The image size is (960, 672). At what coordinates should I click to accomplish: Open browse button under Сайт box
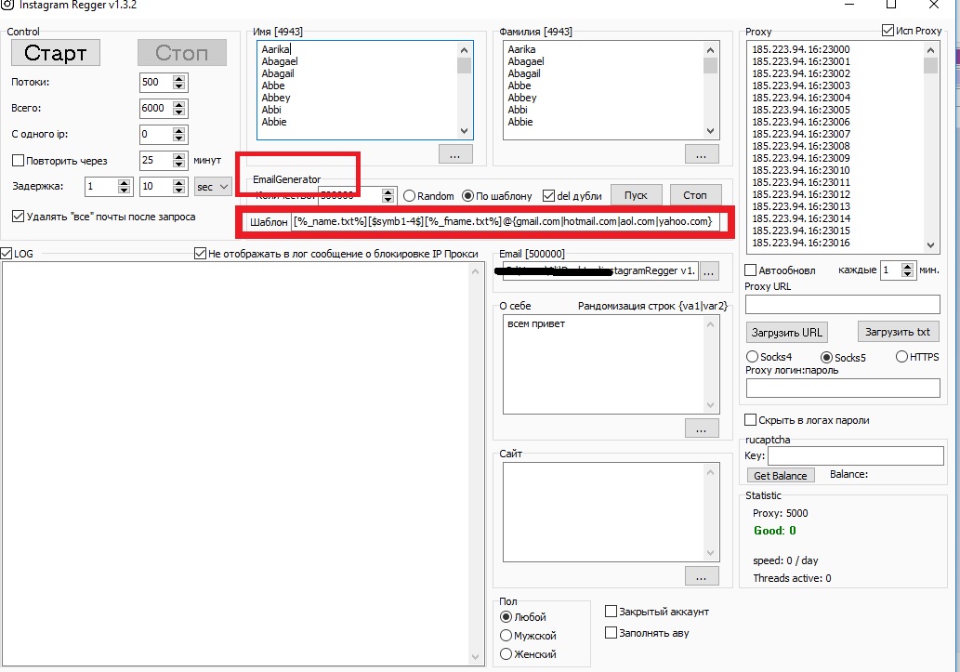click(702, 576)
